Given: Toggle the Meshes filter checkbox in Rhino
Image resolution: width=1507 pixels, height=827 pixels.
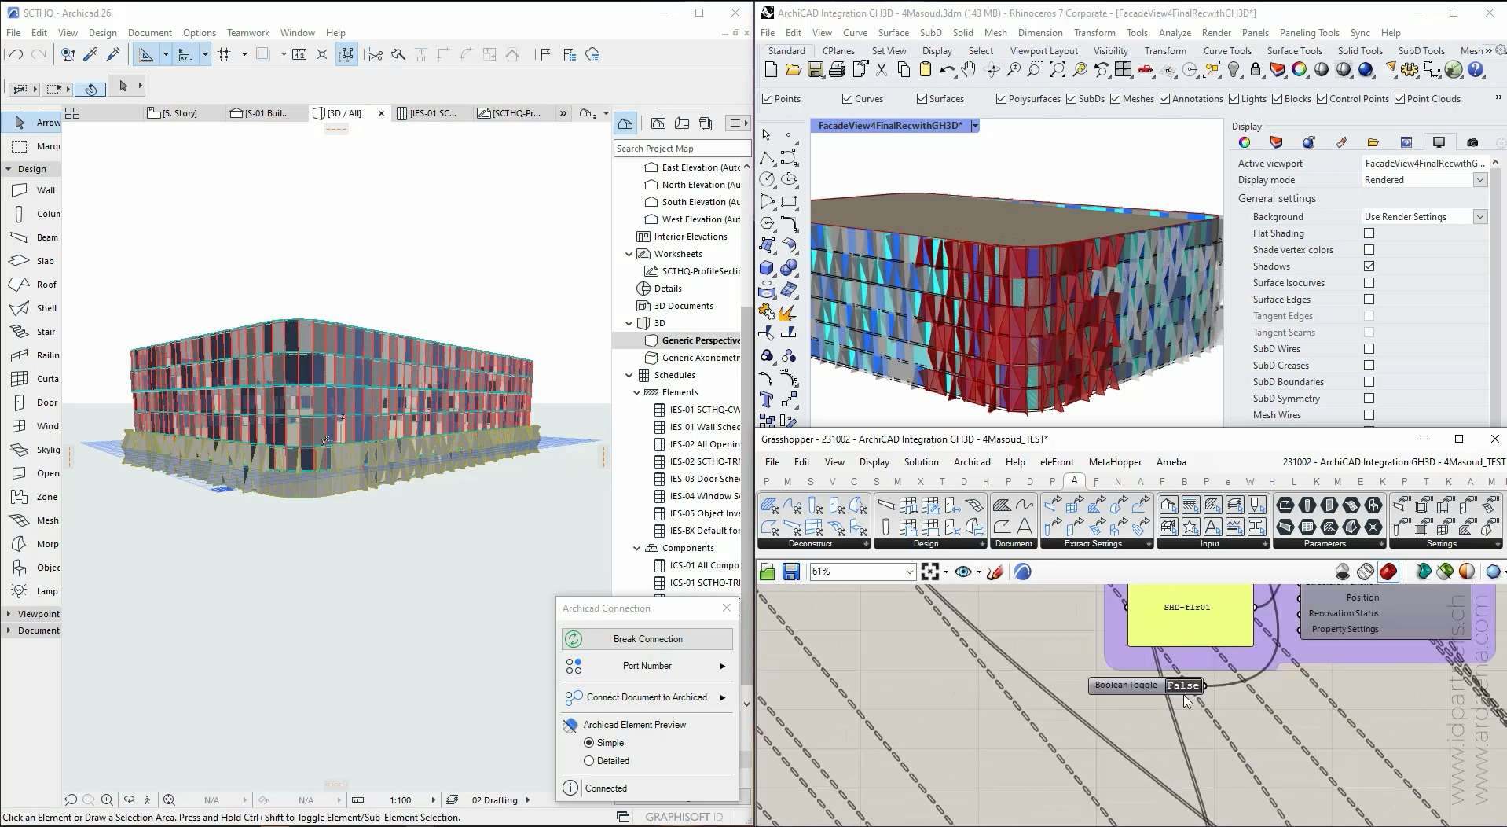Looking at the screenshot, I should [1115, 99].
